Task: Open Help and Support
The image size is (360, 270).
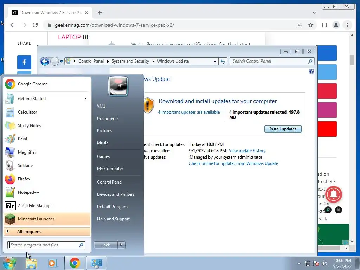Action: (113, 219)
